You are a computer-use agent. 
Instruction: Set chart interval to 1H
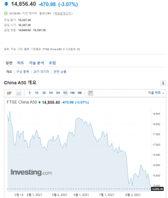coord(51,93)
